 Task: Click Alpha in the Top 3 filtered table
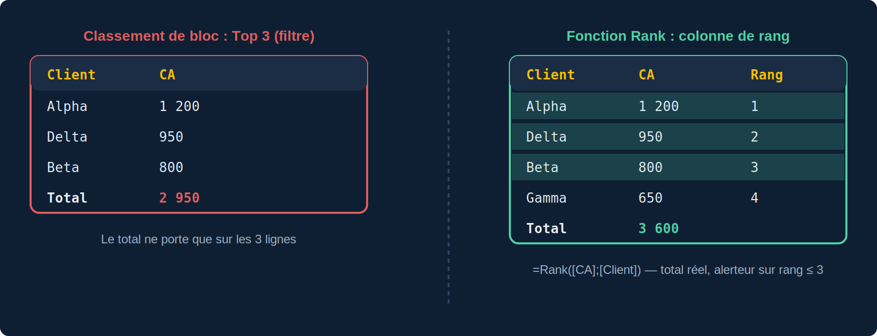coord(67,106)
